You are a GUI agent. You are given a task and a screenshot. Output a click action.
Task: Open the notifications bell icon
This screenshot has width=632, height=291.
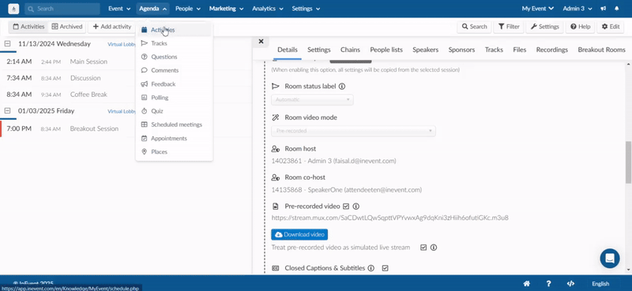click(x=617, y=9)
